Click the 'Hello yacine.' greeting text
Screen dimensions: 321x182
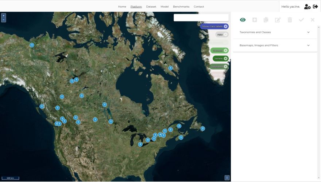coord(290,7)
